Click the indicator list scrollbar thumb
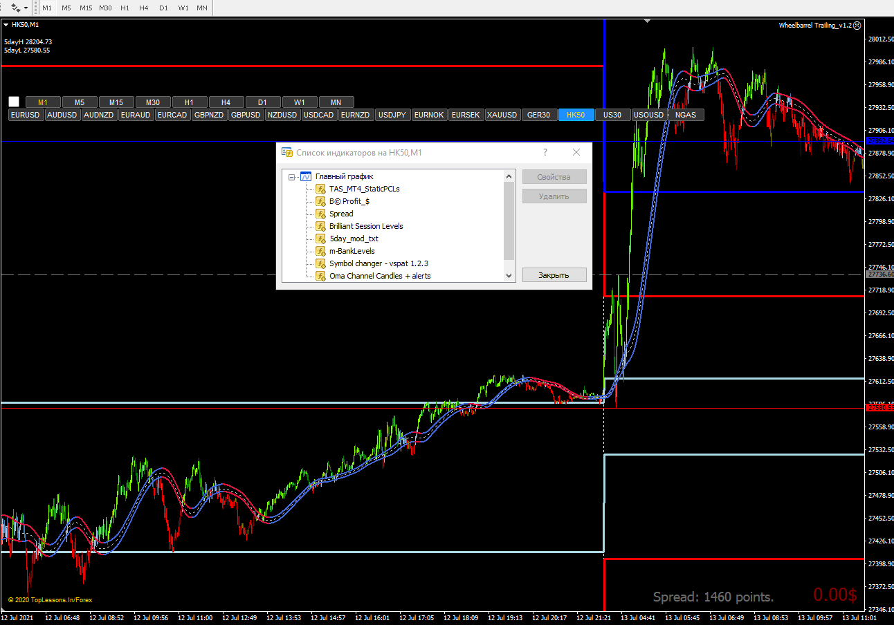Screen dimensions: 894x625 click(x=509, y=221)
